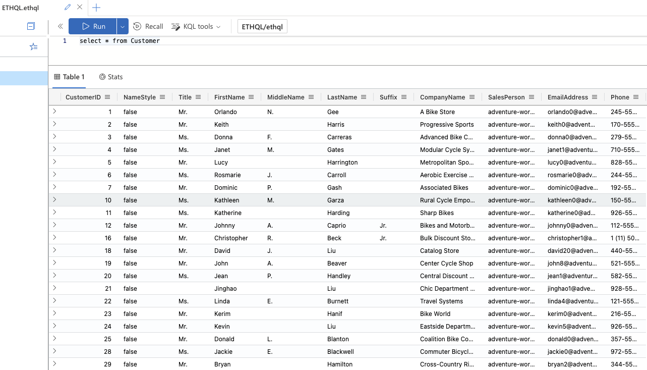
Task: Select the Table 1 tab
Action: click(x=69, y=77)
